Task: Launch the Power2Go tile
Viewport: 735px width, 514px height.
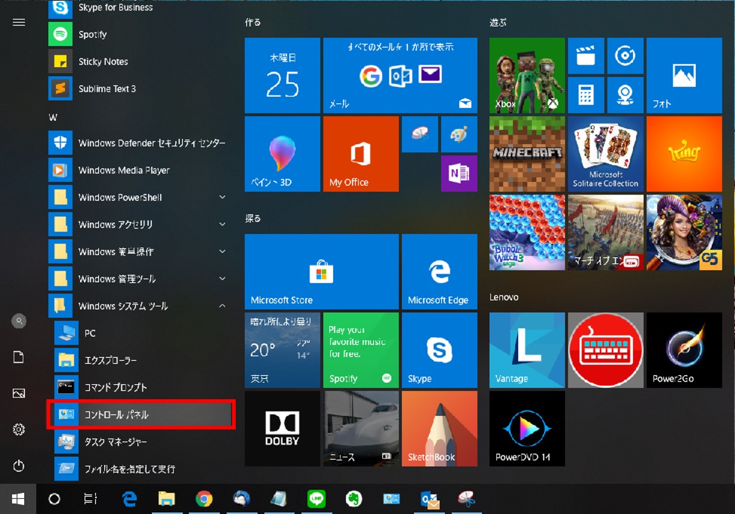Action: [684, 350]
